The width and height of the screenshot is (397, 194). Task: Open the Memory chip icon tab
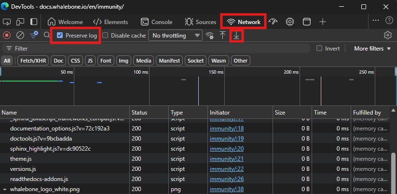pos(289,22)
